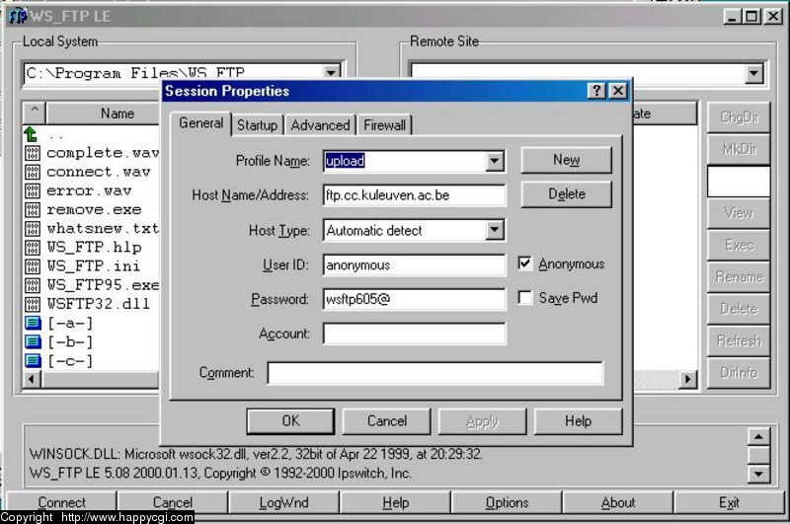Select the complete.wav file name
This screenshot has width=790, height=524.
[x=103, y=153]
